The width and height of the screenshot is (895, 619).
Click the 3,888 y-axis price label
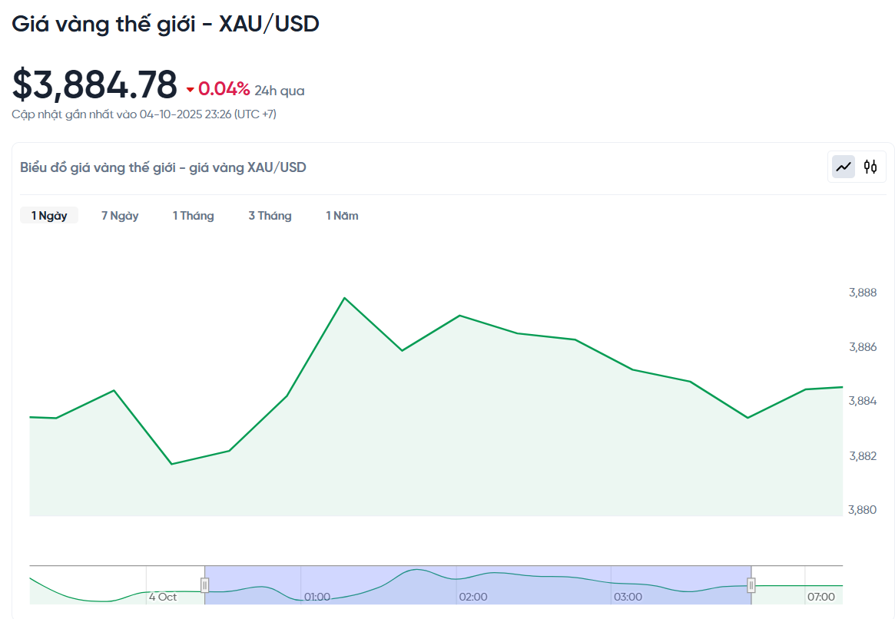[x=862, y=293]
